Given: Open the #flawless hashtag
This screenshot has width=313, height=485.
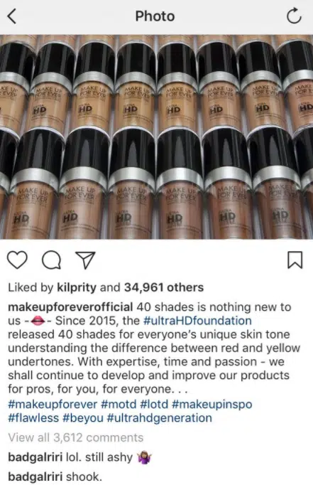Looking at the screenshot, I should (x=33, y=418).
